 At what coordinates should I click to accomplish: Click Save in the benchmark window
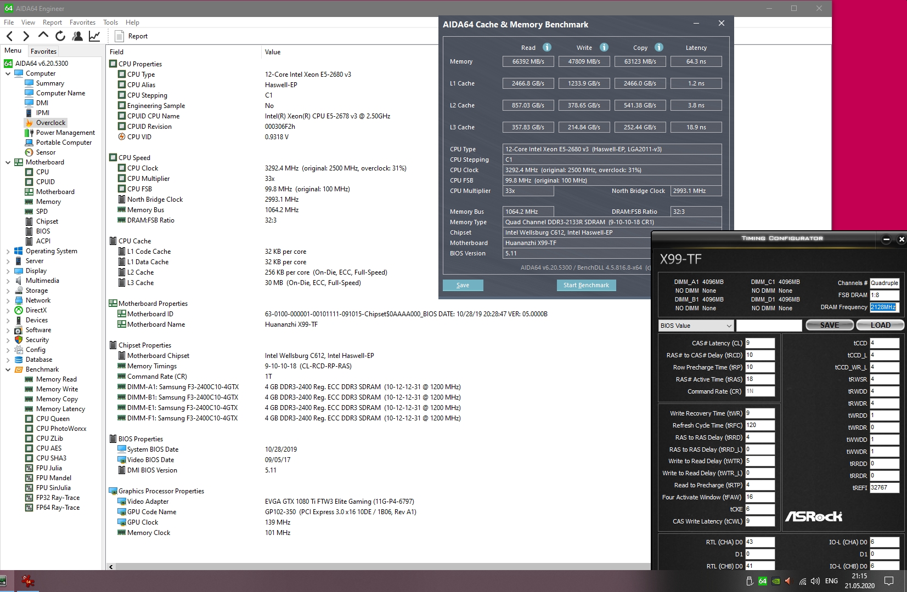click(x=463, y=285)
